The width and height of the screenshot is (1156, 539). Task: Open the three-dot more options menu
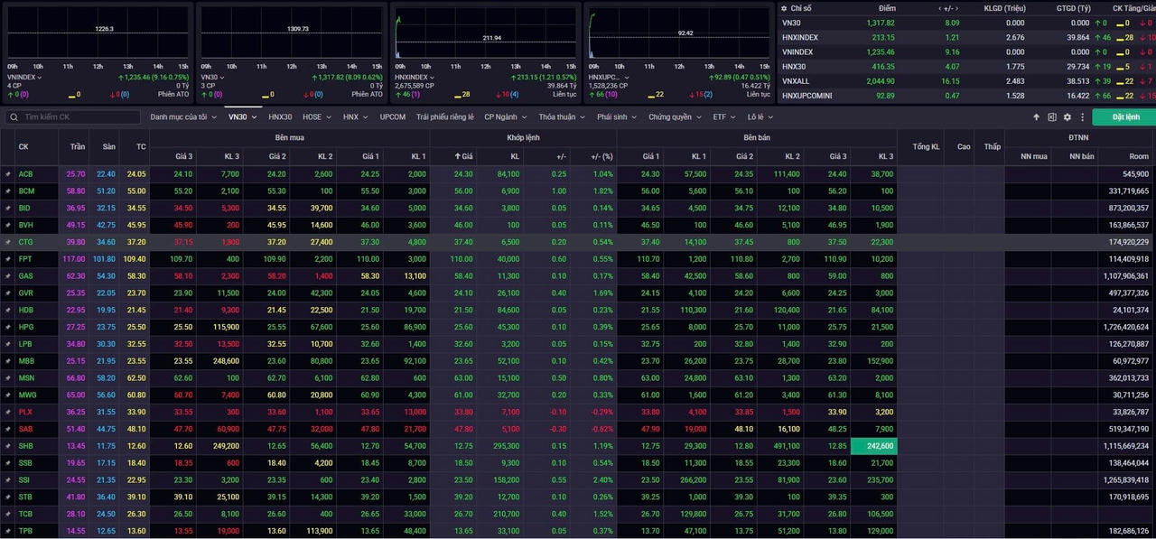(x=1082, y=117)
